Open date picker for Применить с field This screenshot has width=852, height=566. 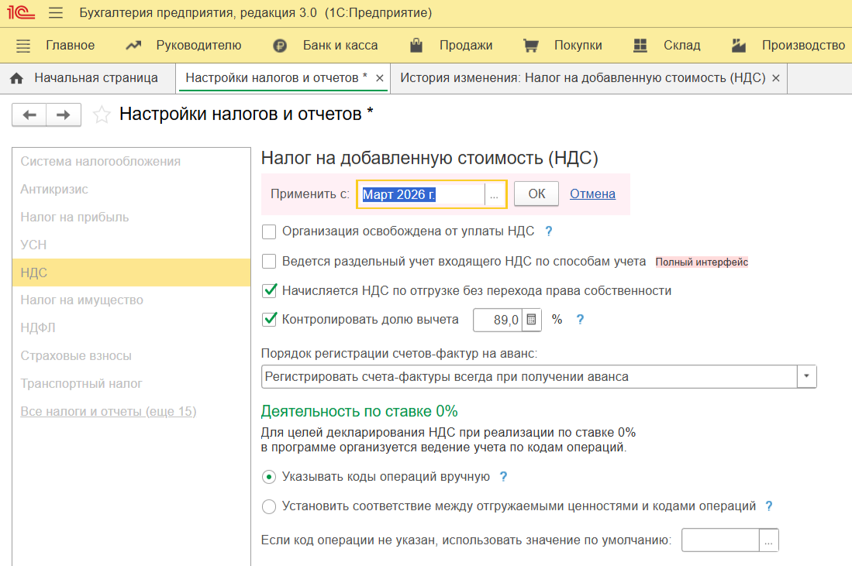click(495, 195)
